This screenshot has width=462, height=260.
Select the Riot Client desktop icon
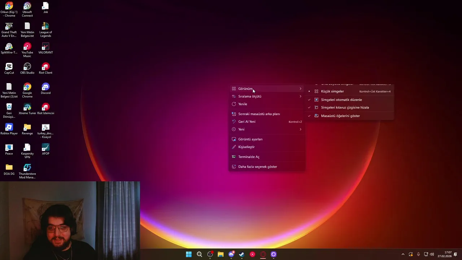click(x=45, y=69)
